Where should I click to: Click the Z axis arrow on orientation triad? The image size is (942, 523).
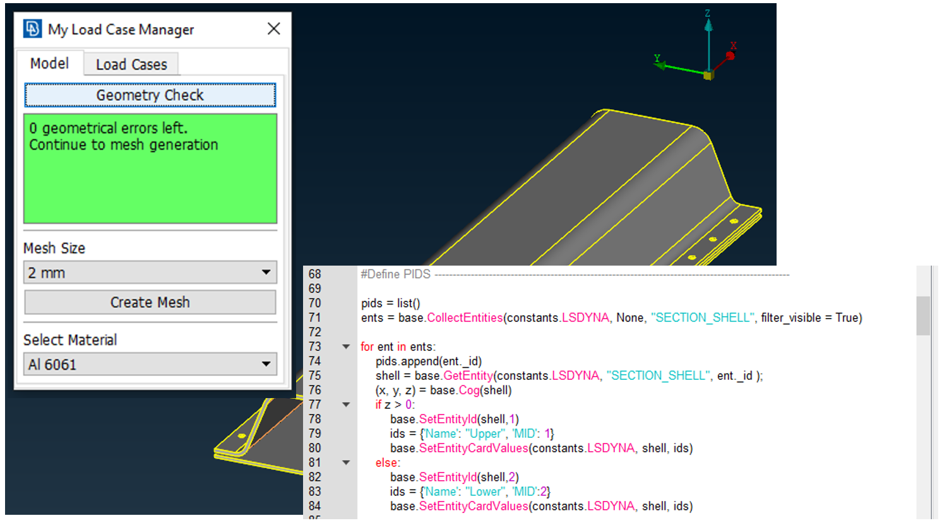click(x=708, y=24)
